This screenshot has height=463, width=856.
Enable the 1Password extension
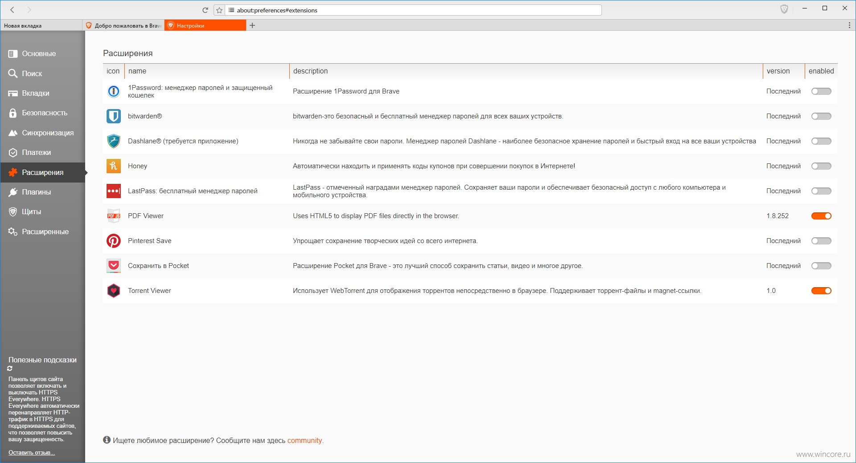(x=821, y=91)
